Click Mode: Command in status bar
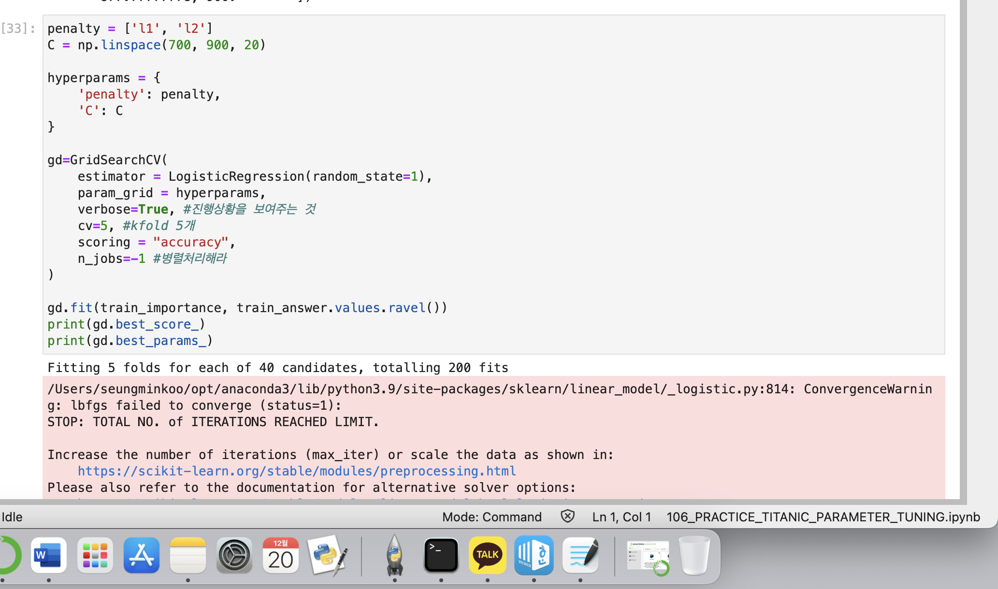The width and height of the screenshot is (998, 589). point(492,517)
